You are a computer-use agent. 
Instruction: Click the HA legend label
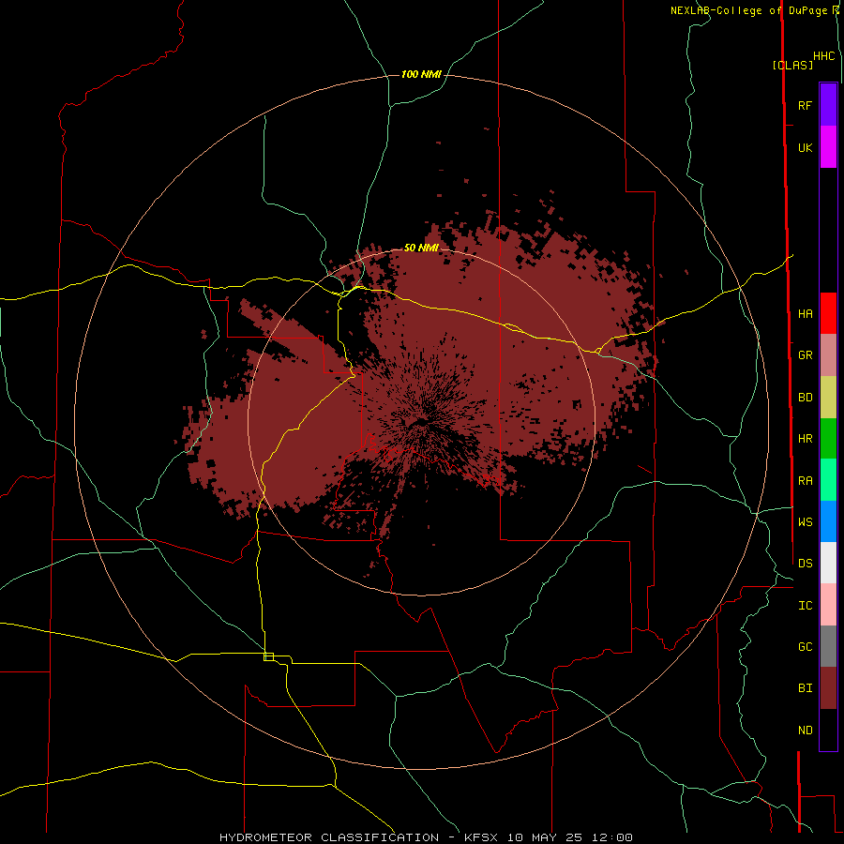805,313
